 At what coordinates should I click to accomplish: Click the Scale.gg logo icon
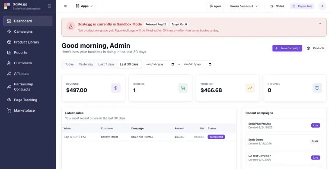[x=7, y=6]
